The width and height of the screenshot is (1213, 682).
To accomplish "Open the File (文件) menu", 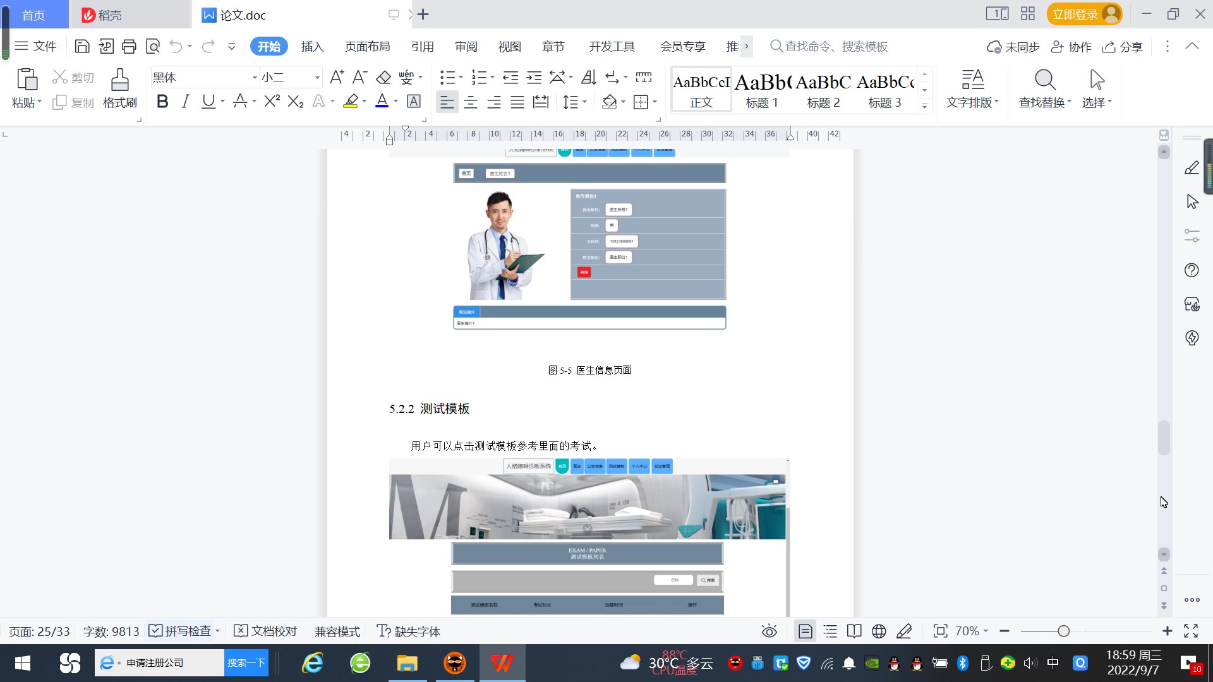I will coord(36,46).
